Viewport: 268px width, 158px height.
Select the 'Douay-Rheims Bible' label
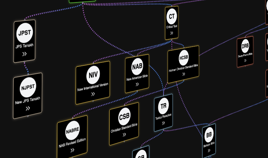(x=245, y=55)
